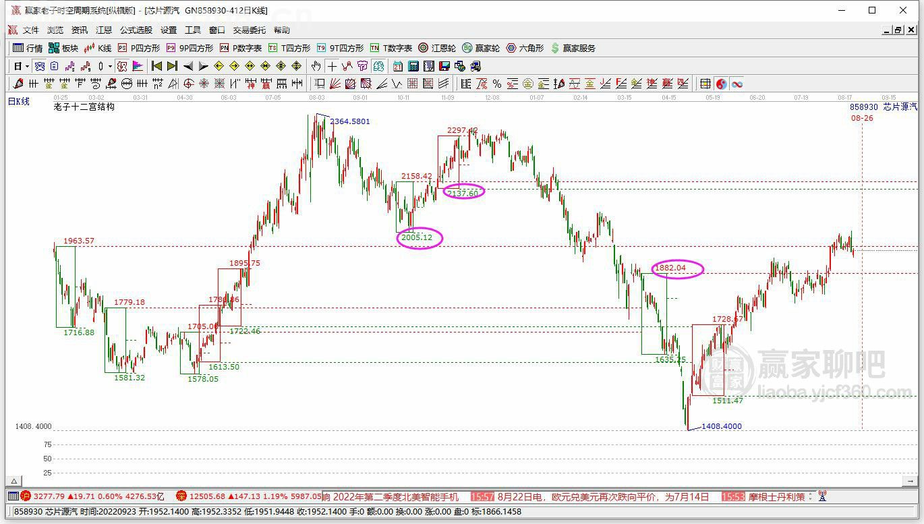The height and width of the screenshot is (524, 924).
Task: Select the hand pan tool
Action: [316, 66]
